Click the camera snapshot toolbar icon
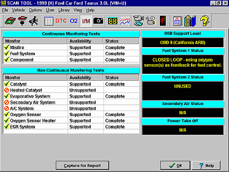The image size is (229, 172). [x=98, y=21]
